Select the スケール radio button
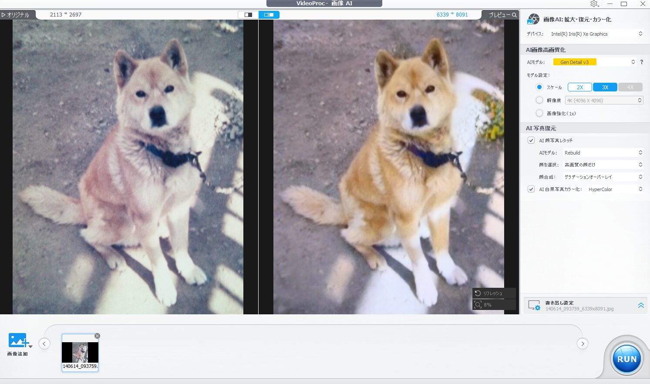The image size is (650, 384). pos(539,87)
